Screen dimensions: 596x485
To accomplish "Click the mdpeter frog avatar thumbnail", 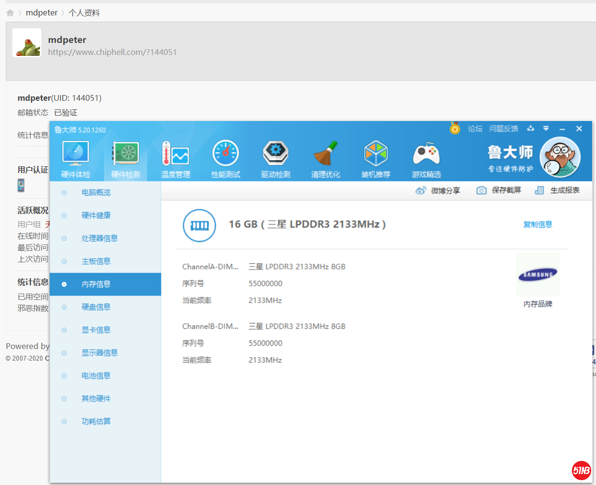I will pyautogui.click(x=27, y=43).
